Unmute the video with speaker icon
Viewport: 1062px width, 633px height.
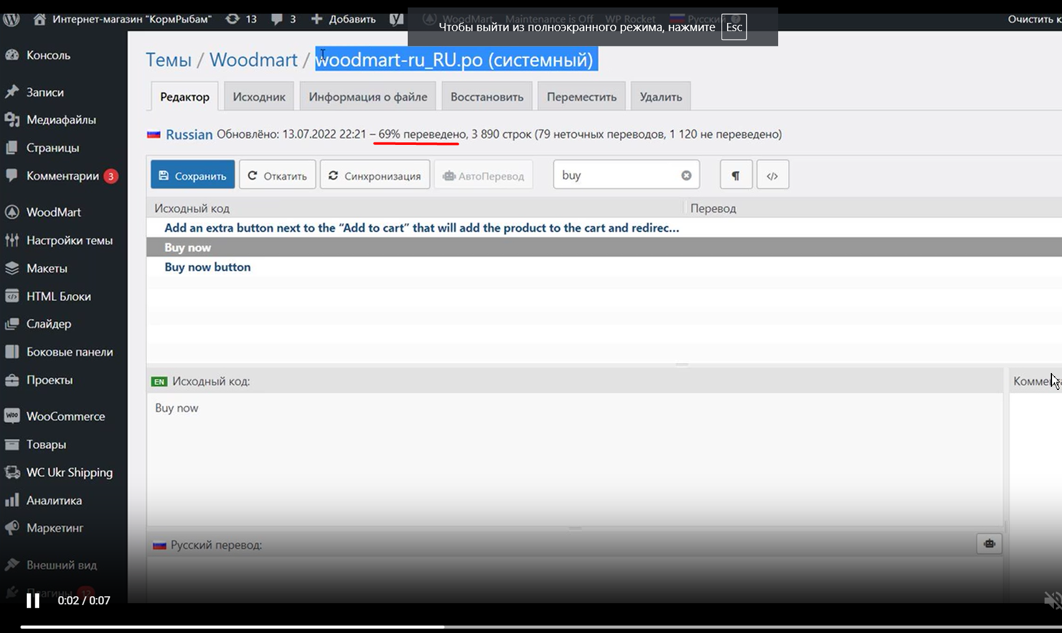(x=1052, y=600)
